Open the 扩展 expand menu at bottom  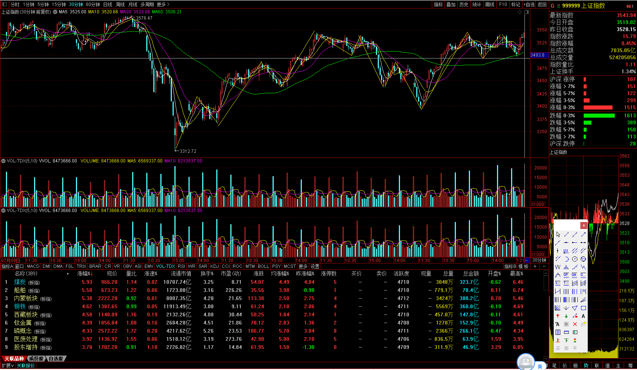pos(7,366)
